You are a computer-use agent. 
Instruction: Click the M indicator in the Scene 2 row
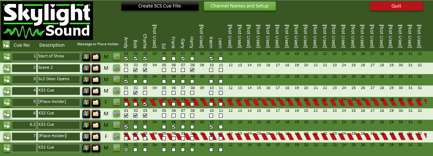106,68
